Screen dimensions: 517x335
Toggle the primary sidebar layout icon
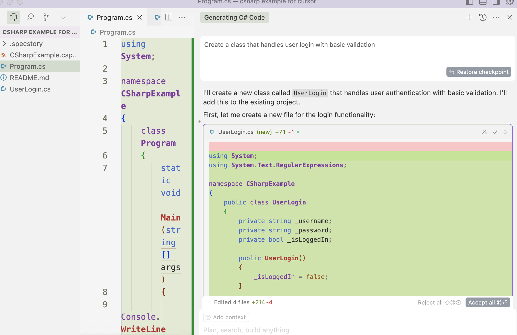click(x=469, y=2)
